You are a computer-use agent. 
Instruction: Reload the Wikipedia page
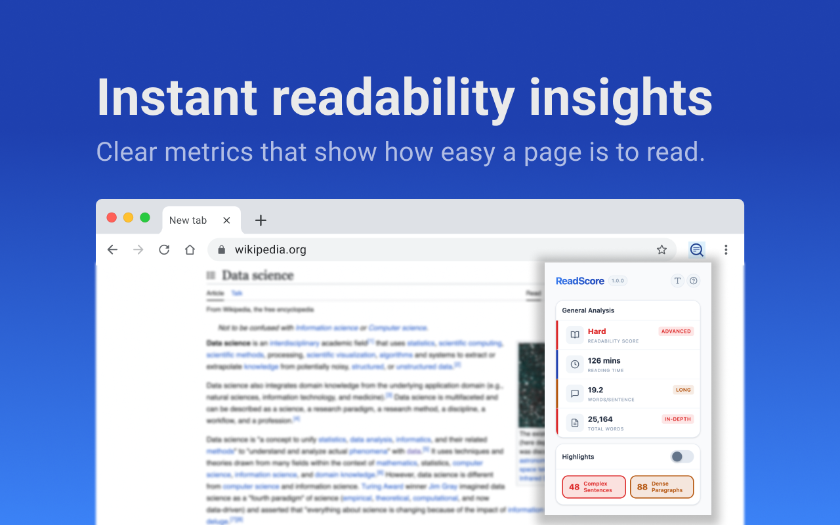(163, 249)
